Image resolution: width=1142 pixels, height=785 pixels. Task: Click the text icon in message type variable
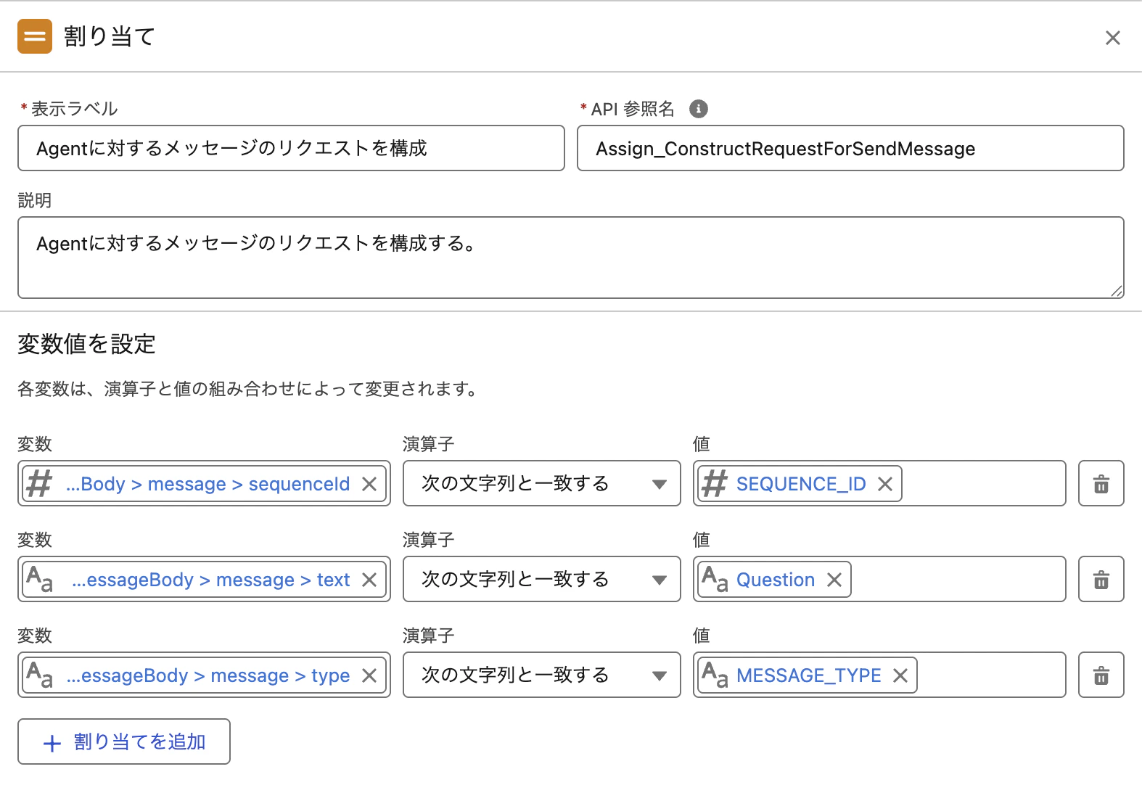(39, 675)
